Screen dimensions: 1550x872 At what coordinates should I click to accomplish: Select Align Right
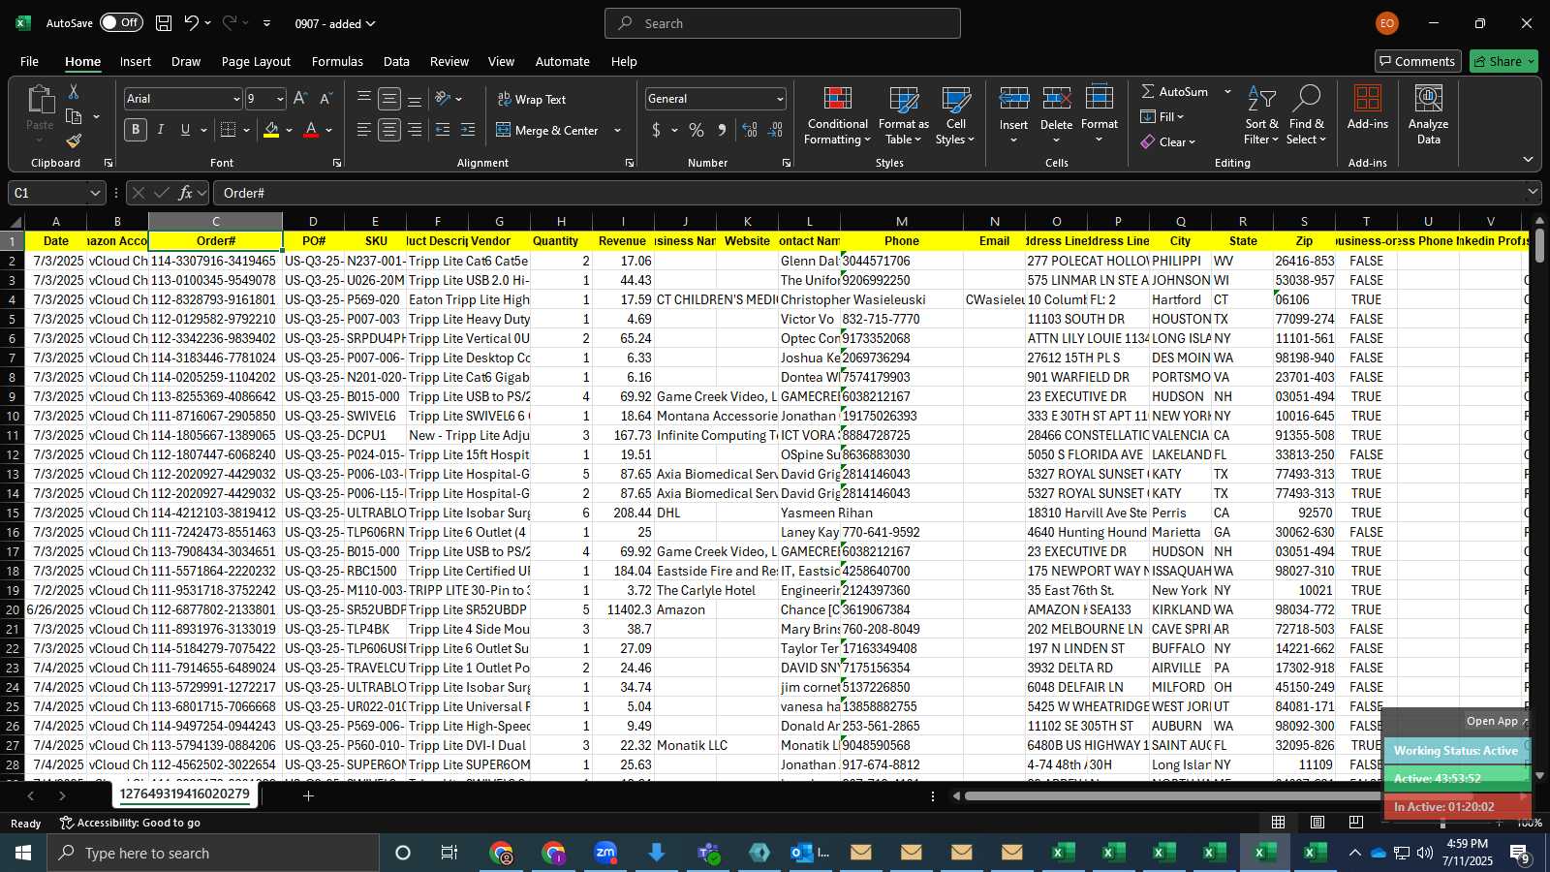[x=415, y=130]
